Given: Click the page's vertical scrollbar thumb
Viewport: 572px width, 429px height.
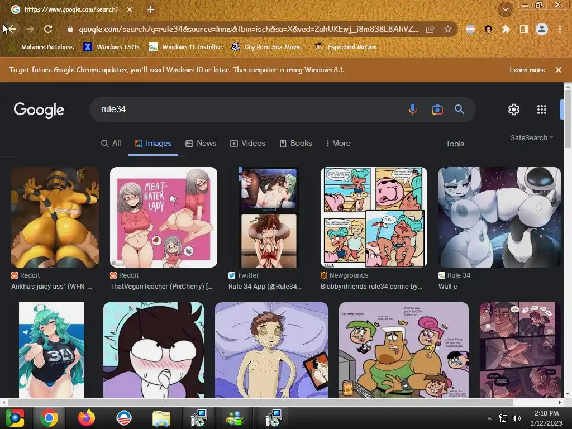Looking at the screenshot, I should tap(568, 119).
